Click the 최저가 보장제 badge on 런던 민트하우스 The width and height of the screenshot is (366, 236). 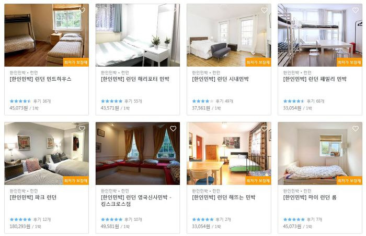(76, 63)
